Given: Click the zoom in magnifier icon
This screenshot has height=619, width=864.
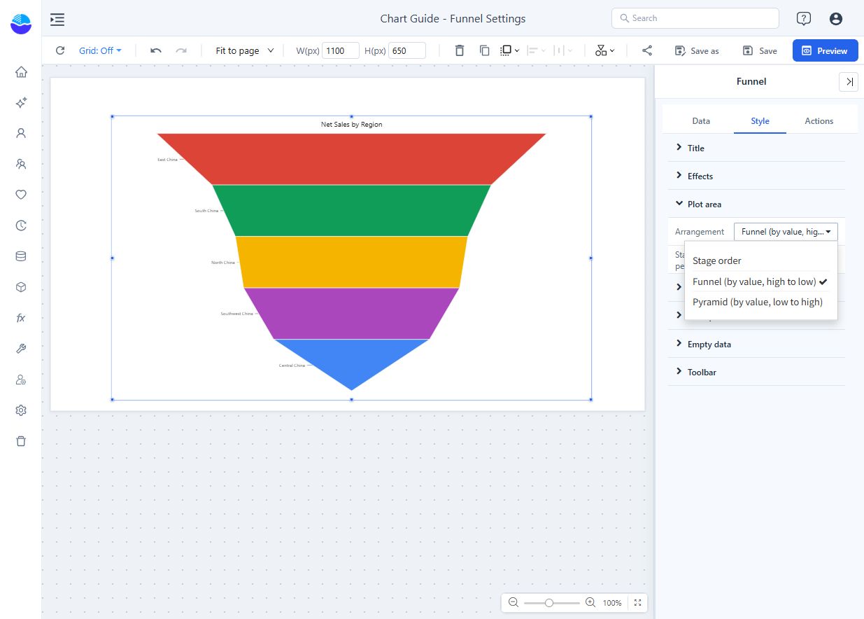Looking at the screenshot, I should 590,602.
